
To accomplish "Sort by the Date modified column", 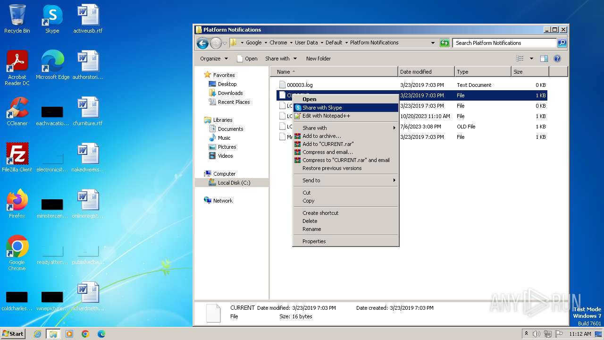I will point(426,72).
